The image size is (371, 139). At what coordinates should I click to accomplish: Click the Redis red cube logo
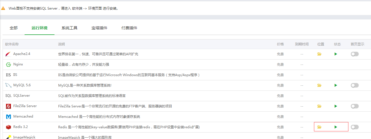point(8,127)
